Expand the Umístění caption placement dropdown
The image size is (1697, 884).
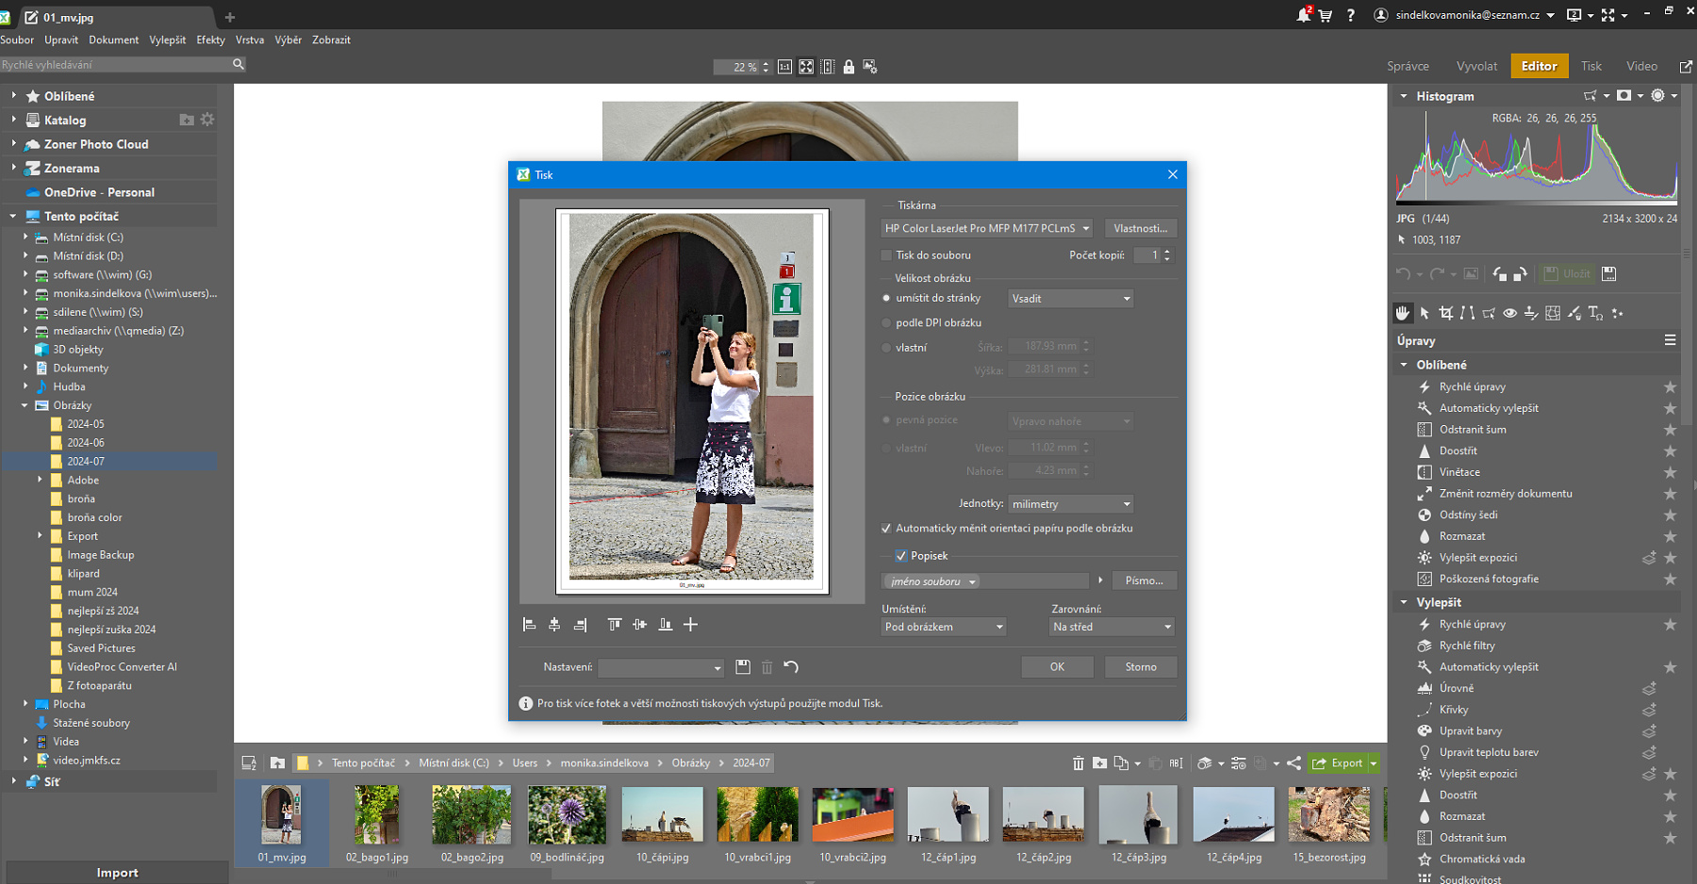[x=943, y=627]
